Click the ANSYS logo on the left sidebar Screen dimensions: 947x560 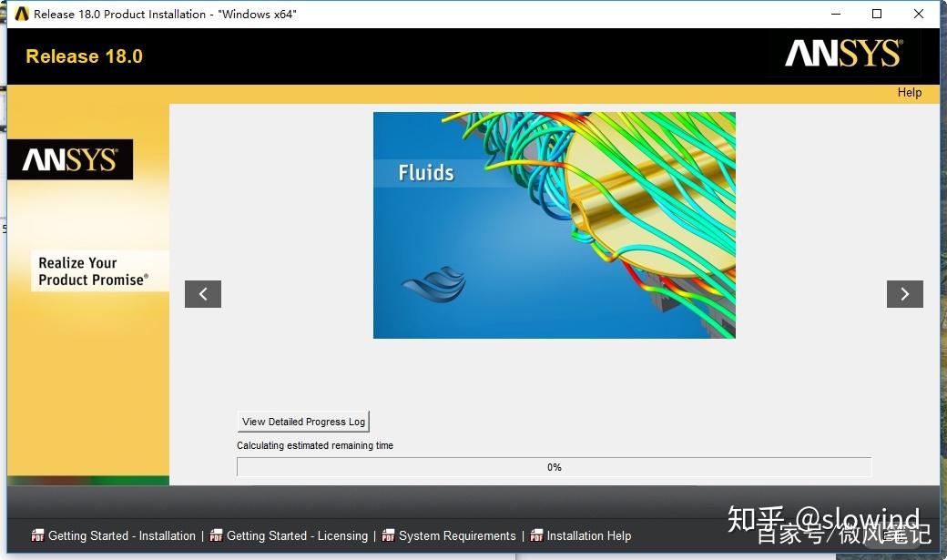[70, 158]
